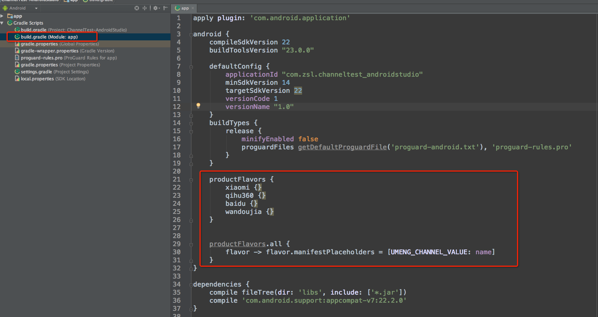This screenshot has width=598, height=317.
Task: Fold the buildTypes block at line 14
Action: tap(191, 123)
